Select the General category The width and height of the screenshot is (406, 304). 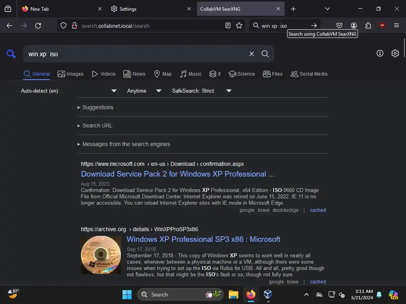point(36,74)
